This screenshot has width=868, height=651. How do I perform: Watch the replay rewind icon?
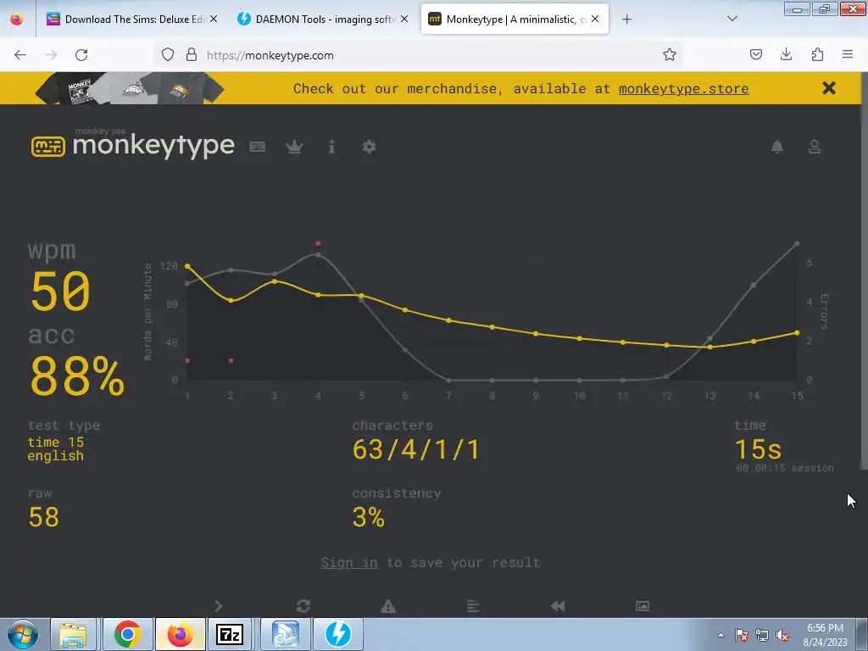point(558,606)
